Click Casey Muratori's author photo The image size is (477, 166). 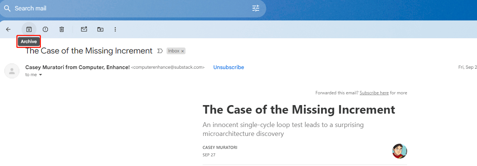click(x=399, y=151)
